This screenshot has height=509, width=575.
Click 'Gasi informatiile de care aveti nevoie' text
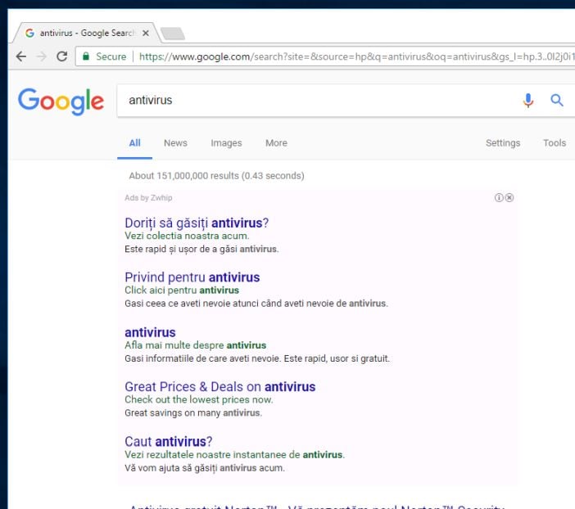click(257, 358)
